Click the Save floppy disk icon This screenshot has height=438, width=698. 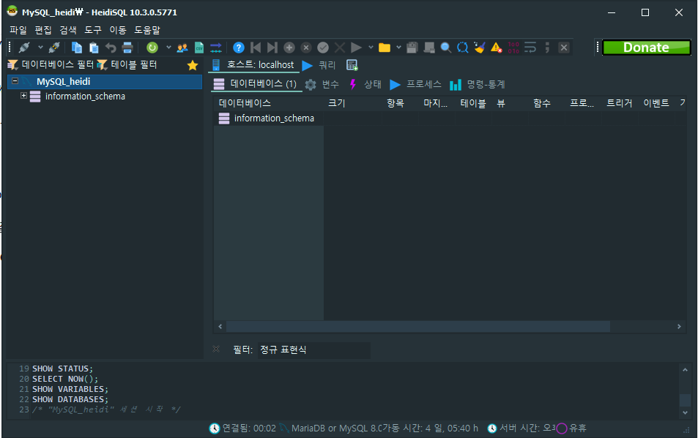(x=412, y=48)
